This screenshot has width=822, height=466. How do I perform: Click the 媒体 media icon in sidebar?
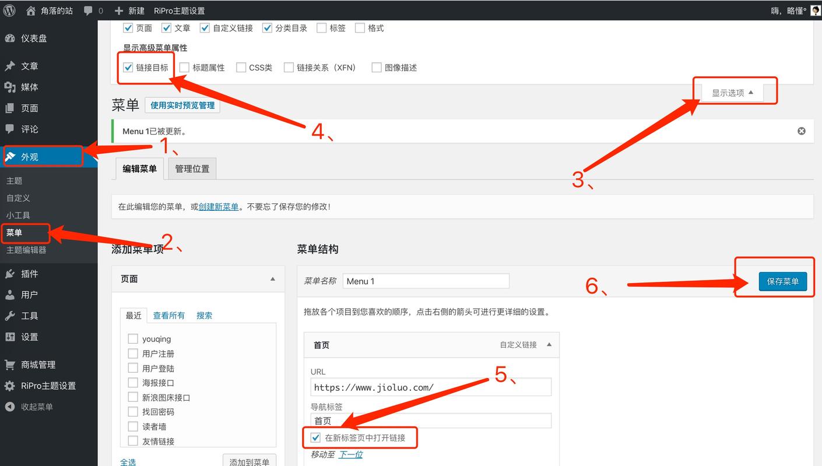10,87
